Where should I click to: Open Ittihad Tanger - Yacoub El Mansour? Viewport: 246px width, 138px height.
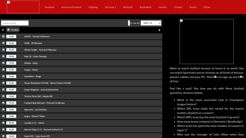[x=40, y=50]
